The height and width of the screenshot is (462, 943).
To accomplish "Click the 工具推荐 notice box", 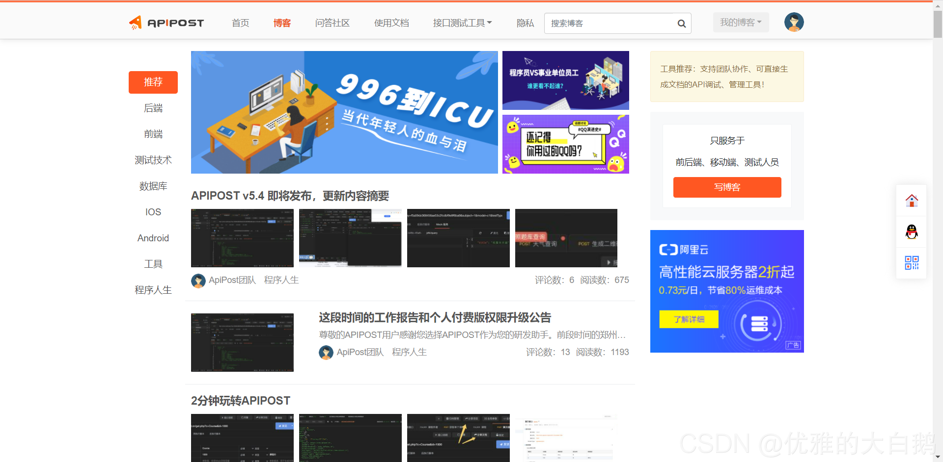I will tap(727, 77).
